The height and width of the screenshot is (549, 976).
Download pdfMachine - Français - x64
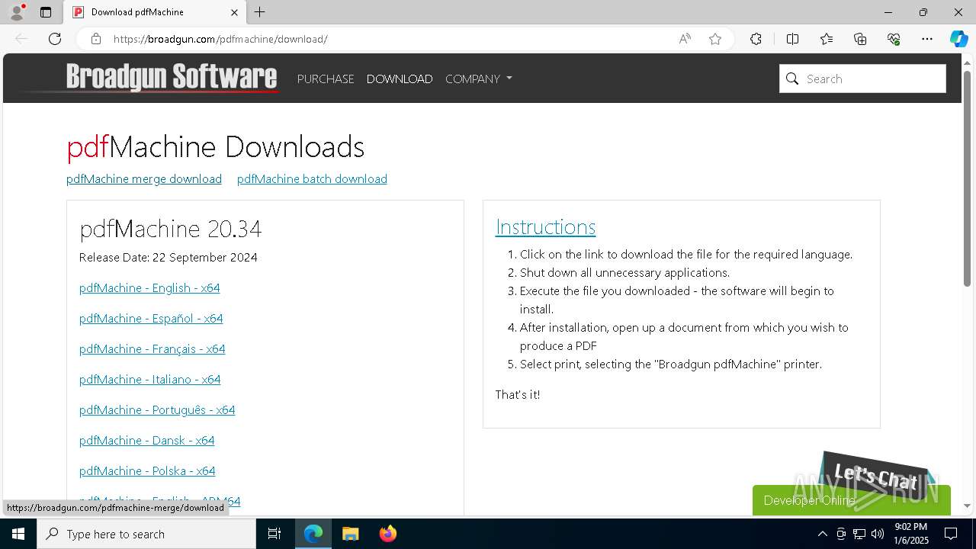(x=152, y=348)
